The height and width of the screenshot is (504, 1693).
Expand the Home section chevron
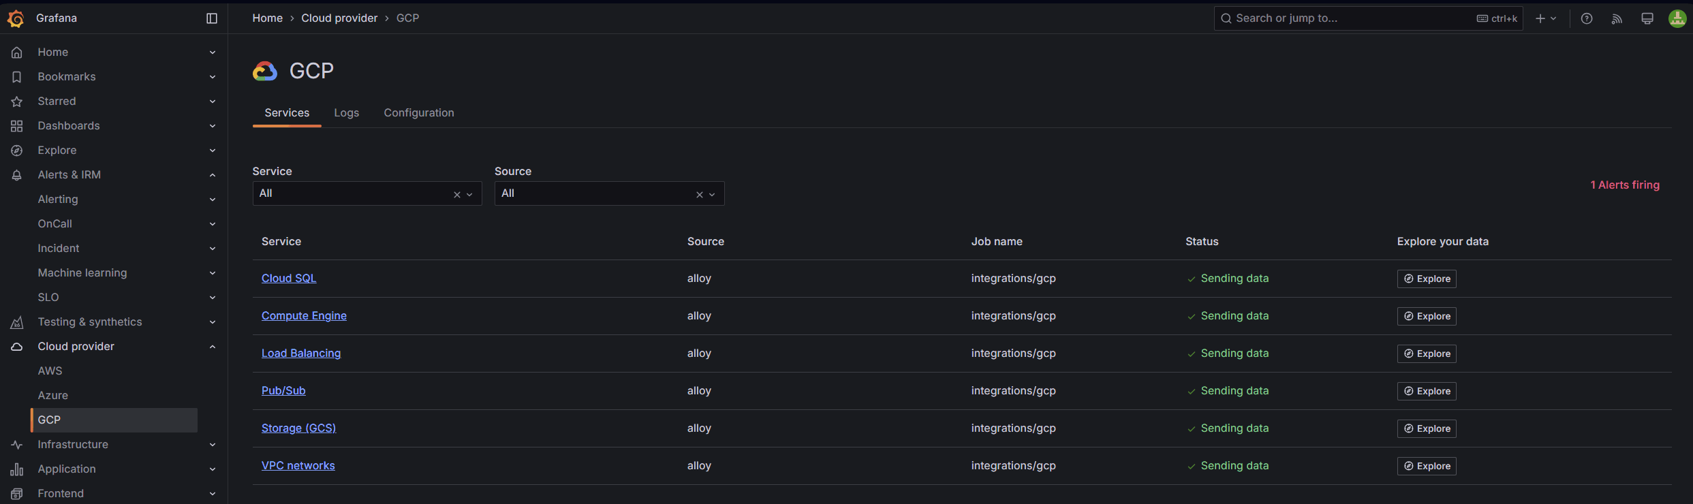213,52
